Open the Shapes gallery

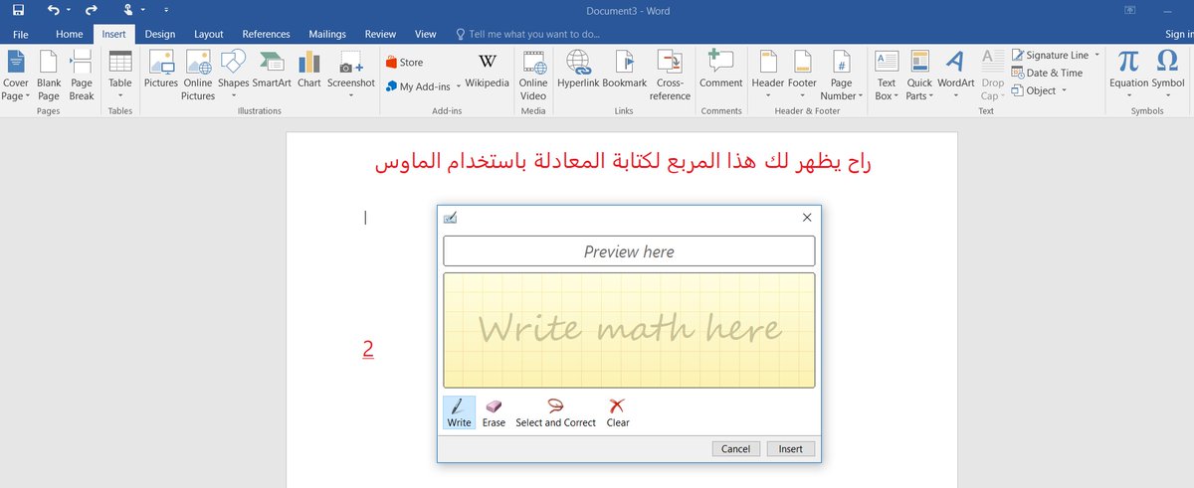pyautogui.click(x=233, y=75)
